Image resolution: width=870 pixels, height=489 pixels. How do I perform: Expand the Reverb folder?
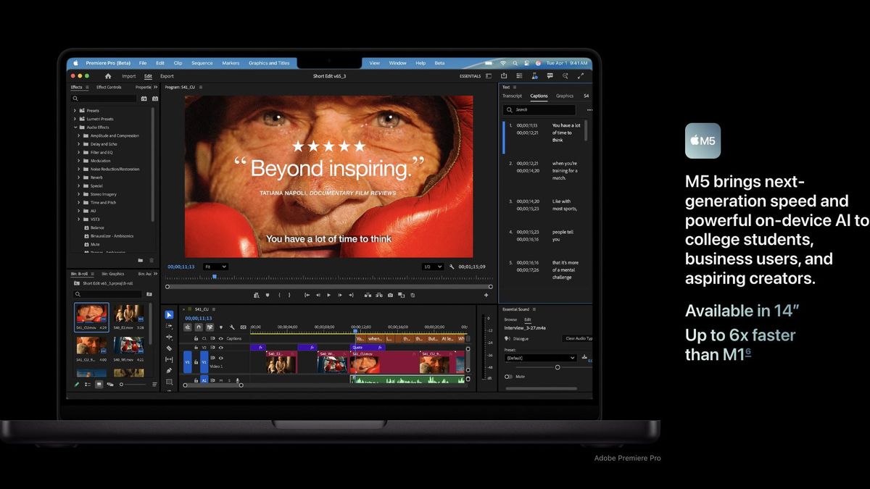(79, 177)
